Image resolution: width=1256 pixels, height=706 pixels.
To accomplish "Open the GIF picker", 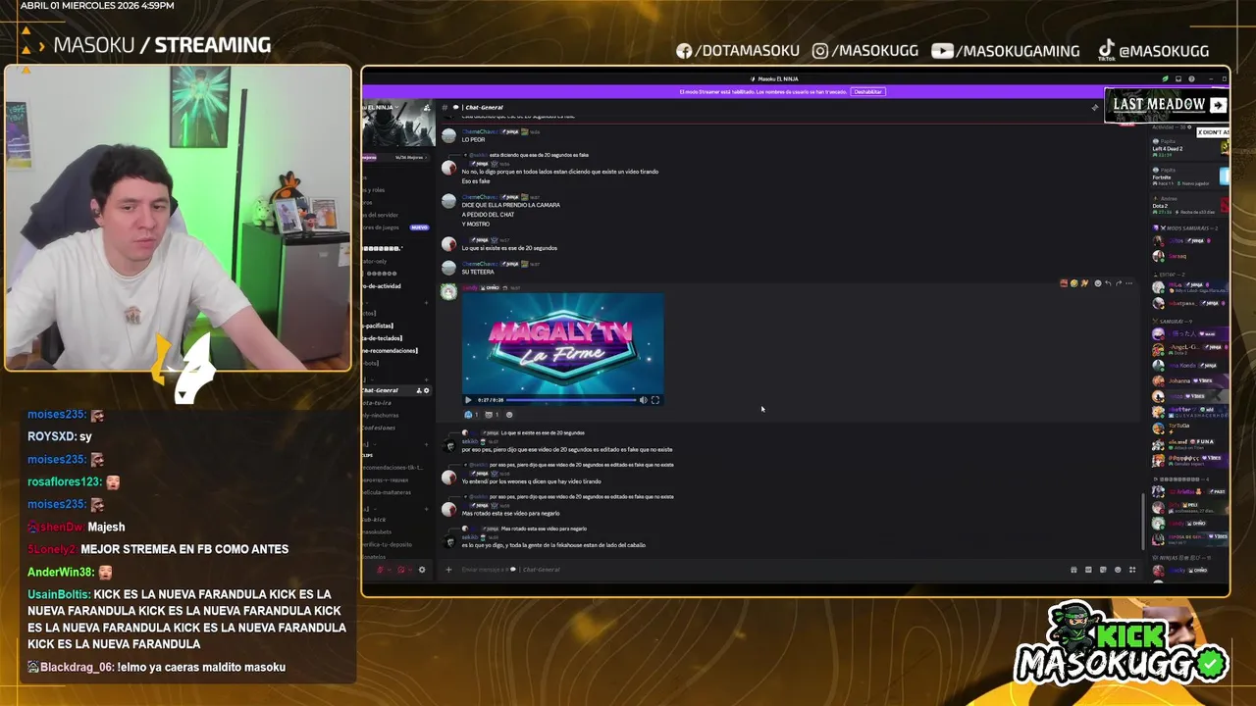I will click(x=1088, y=570).
